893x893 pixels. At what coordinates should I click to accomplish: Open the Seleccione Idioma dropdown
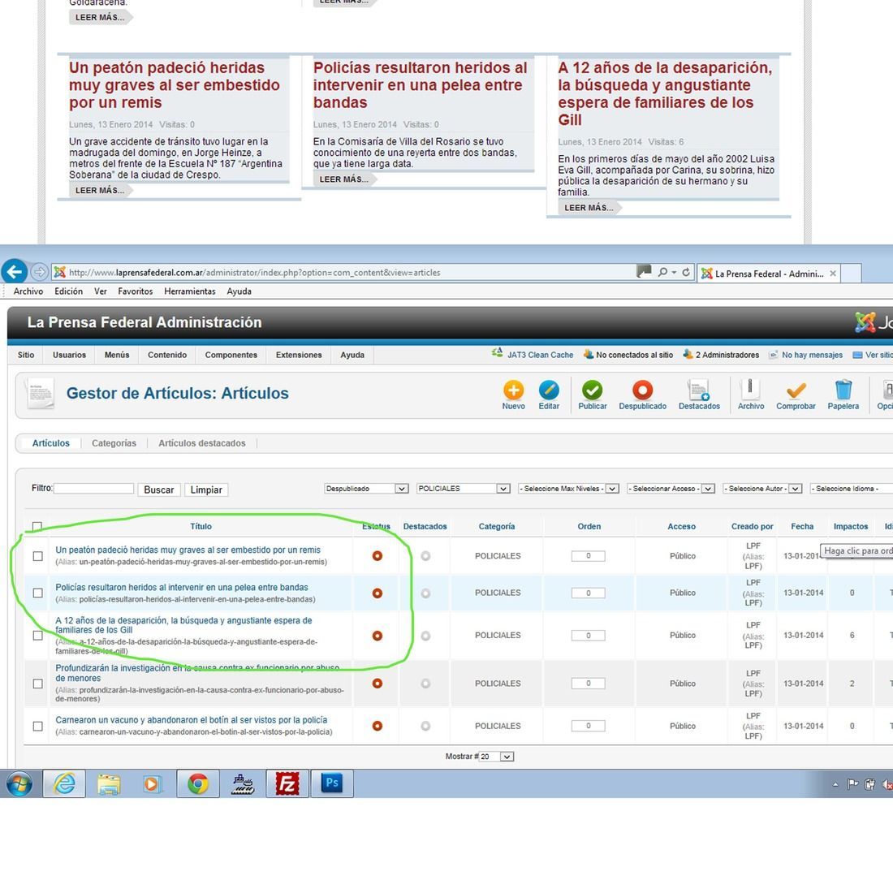click(852, 489)
